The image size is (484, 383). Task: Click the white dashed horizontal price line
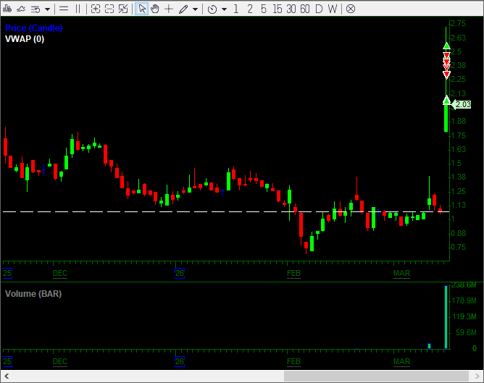[226, 212]
